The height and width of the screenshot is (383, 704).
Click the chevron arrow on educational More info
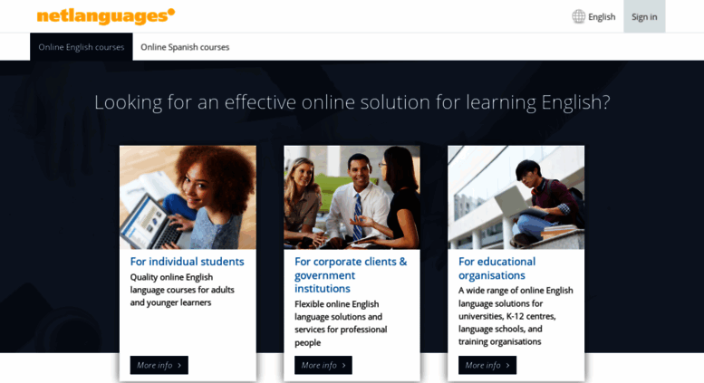click(507, 366)
